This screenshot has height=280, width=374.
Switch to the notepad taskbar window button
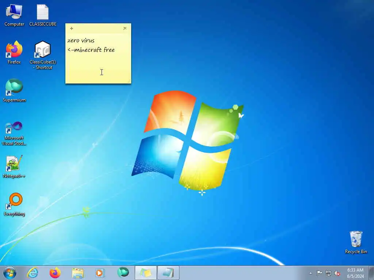(x=168, y=273)
